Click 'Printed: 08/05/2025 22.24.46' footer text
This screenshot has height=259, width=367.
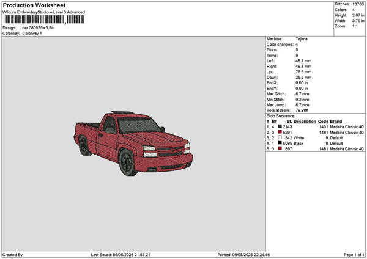tap(243, 255)
